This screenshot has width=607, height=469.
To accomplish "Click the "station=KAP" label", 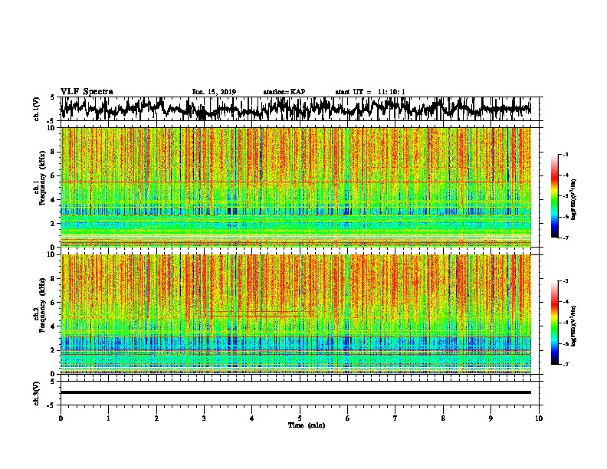I will (284, 92).
